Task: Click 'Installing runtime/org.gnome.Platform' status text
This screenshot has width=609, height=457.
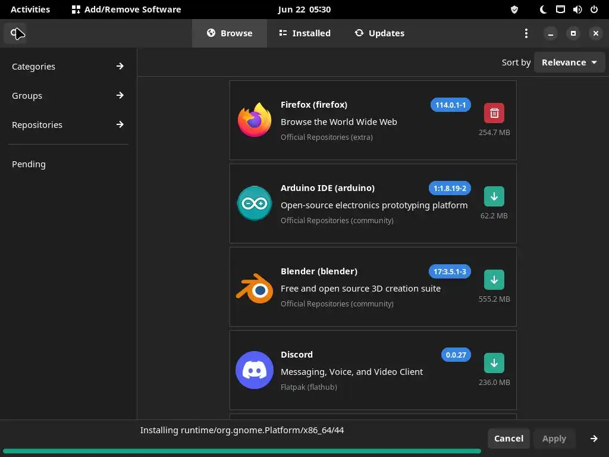Action: click(x=242, y=430)
